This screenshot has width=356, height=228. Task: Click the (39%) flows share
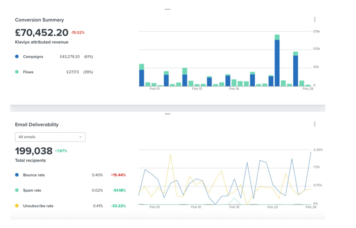point(88,72)
